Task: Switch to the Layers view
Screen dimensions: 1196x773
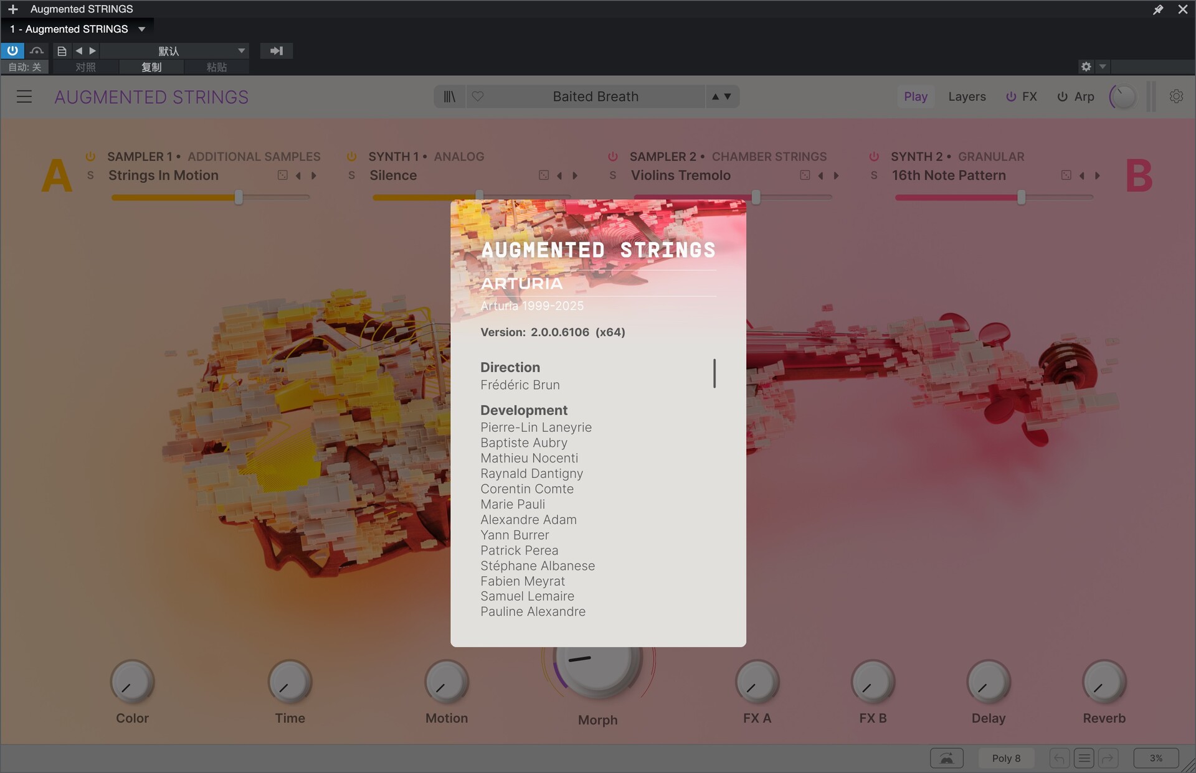Action: pyautogui.click(x=967, y=96)
